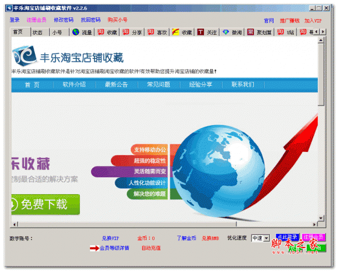Open 找回密码 link

[90, 20]
